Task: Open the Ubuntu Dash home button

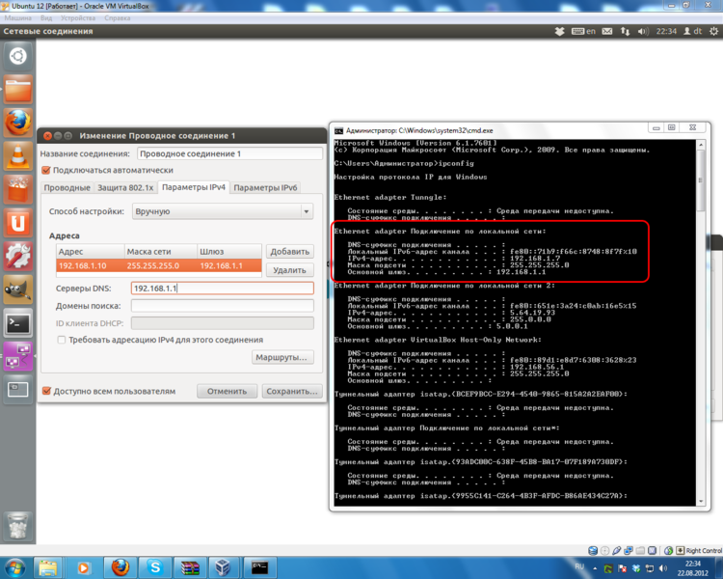Action: [x=17, y=56]
